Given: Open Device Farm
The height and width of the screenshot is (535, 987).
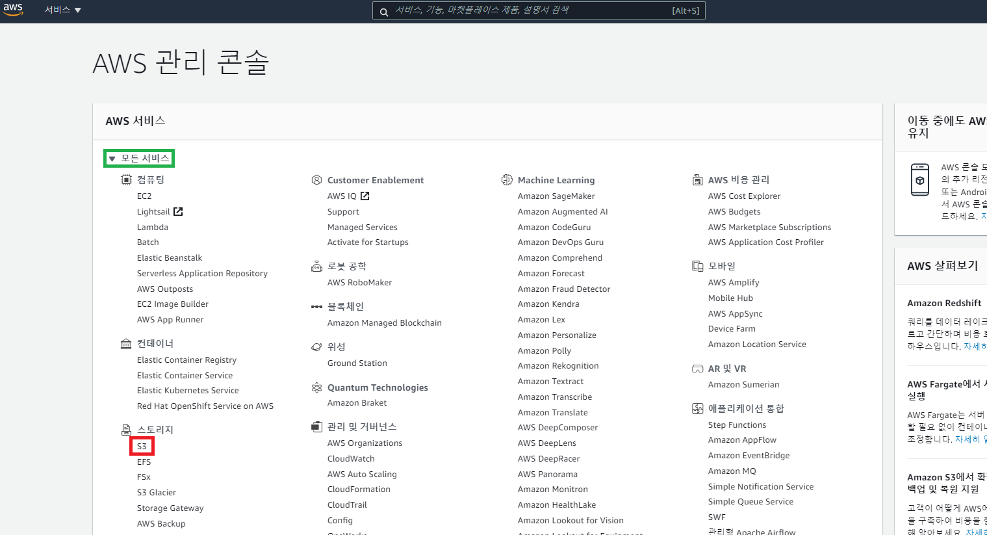Looking at the screenshot, I should [732, 329].
